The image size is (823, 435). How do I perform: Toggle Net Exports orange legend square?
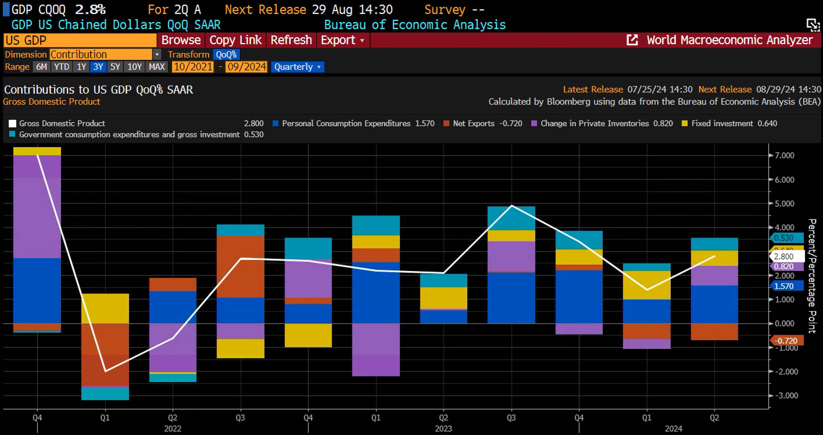pyautogui.click(x=446, y=123)
